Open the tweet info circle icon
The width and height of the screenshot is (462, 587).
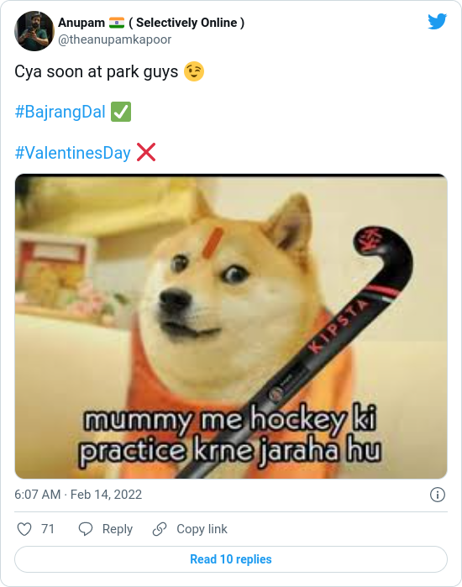pyautogui.click(x=438, y=495)
